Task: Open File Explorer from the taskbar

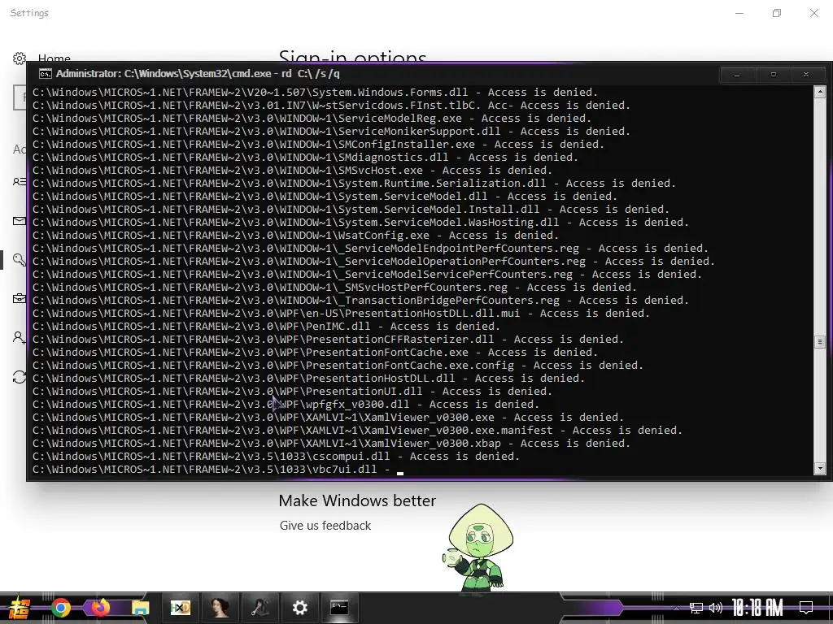Action: coord(140,608)
